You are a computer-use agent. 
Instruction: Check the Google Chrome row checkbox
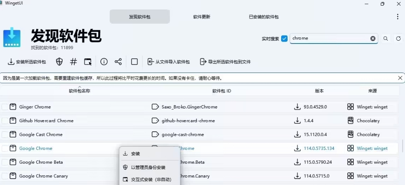[5, 148]
